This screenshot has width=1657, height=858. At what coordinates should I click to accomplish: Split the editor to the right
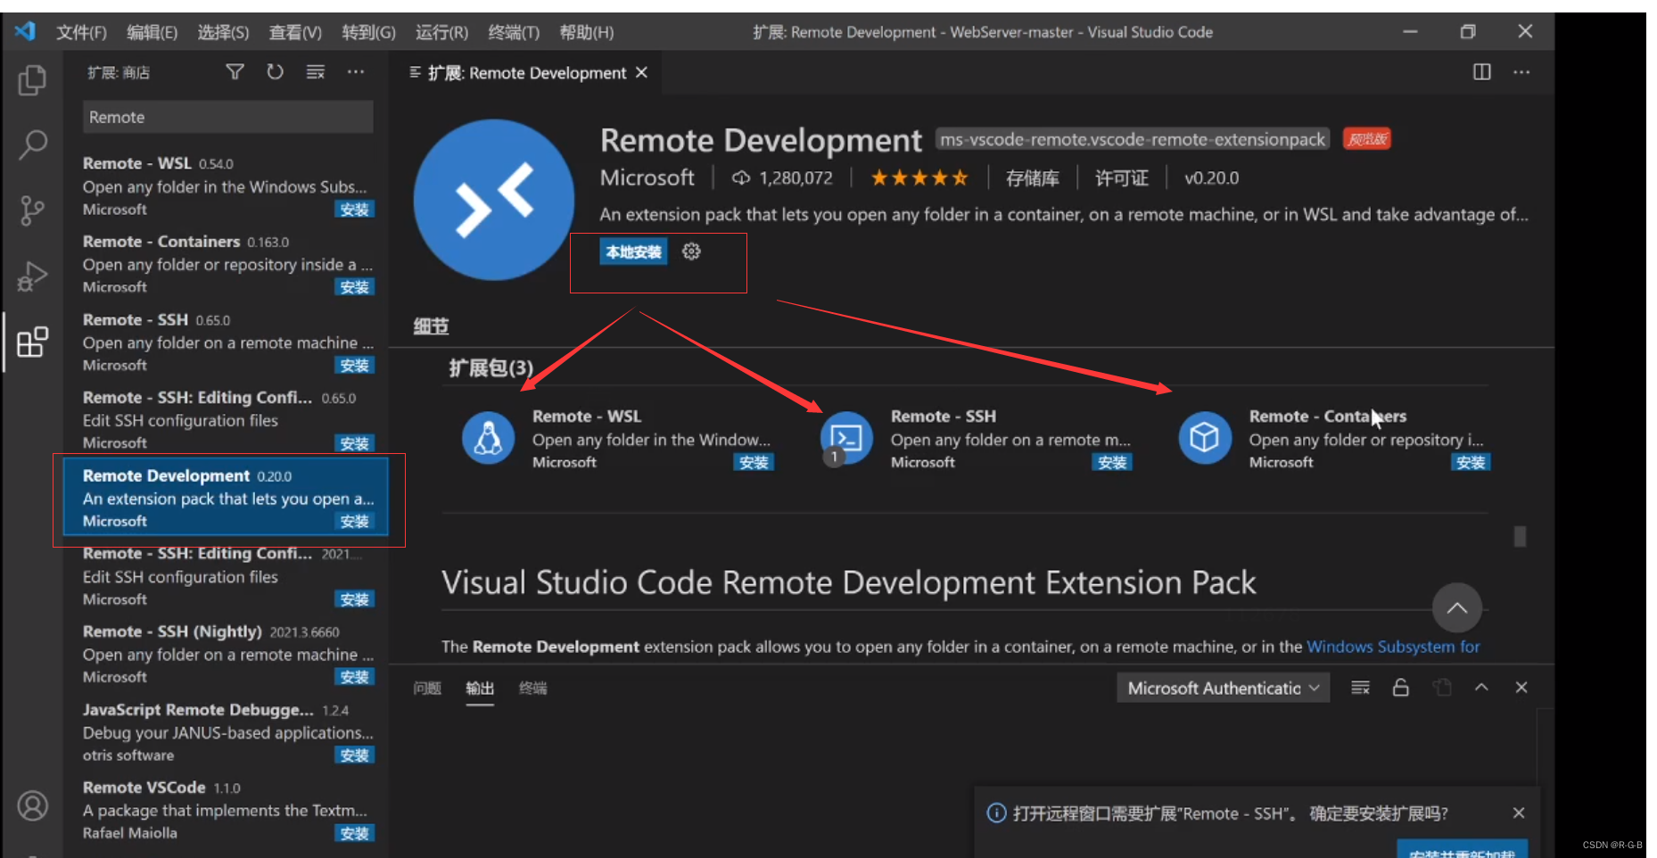[1481, 71]
